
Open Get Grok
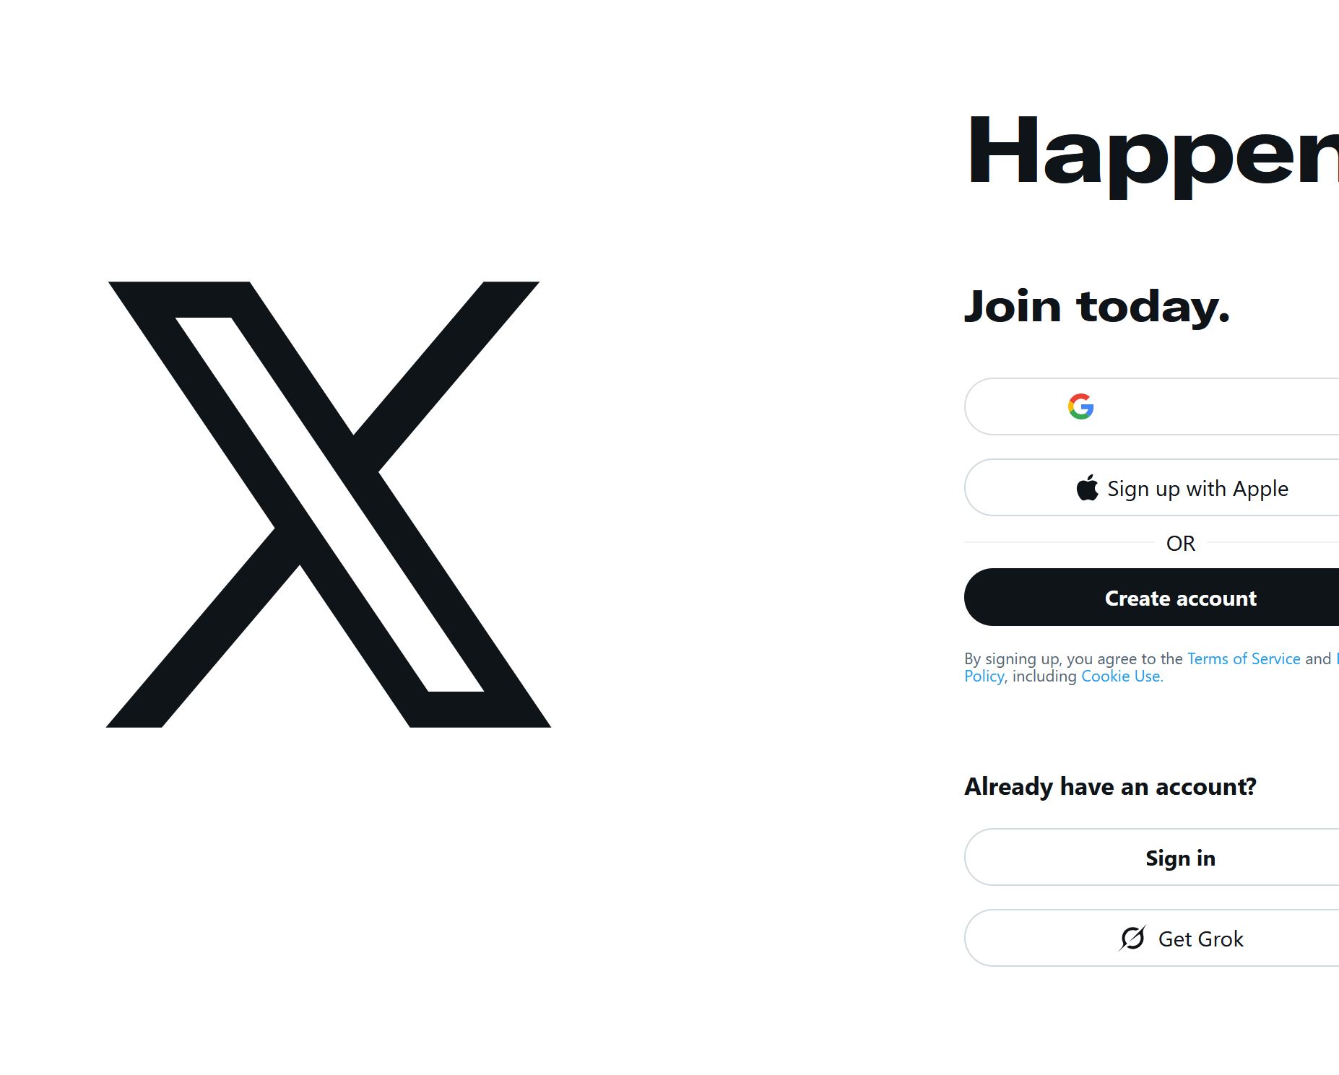[x=1200, y=939]
